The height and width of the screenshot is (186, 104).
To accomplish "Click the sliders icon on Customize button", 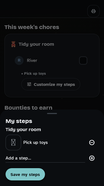I will click(x=29, y=84).
